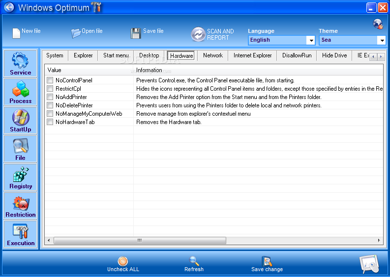
Task: Switch to the DisallowRun tab
Action: tap(297, 55)
